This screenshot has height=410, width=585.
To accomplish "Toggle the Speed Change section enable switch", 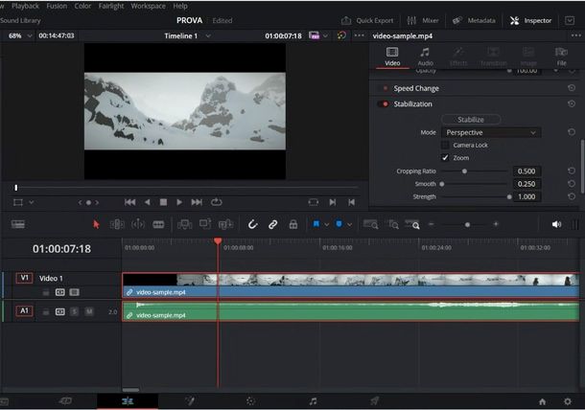I will (384, 88).
